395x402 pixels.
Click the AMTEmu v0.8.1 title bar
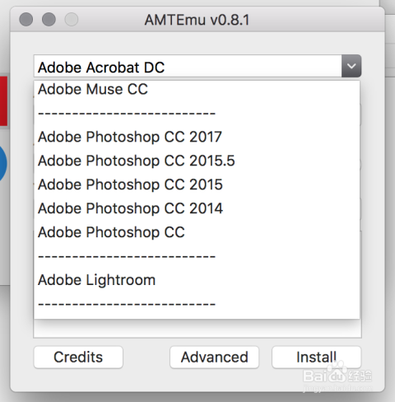tap(197, 20)
